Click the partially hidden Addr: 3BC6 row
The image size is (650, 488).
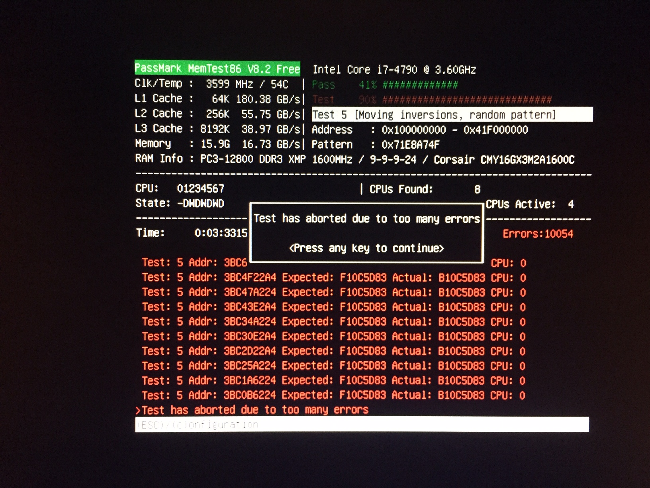195,263
